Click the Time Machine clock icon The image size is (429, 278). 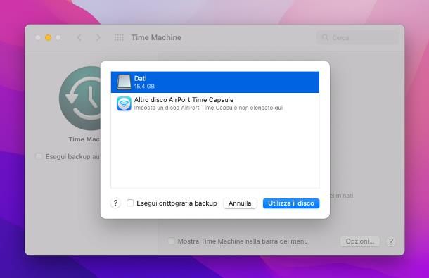point(80,98)
